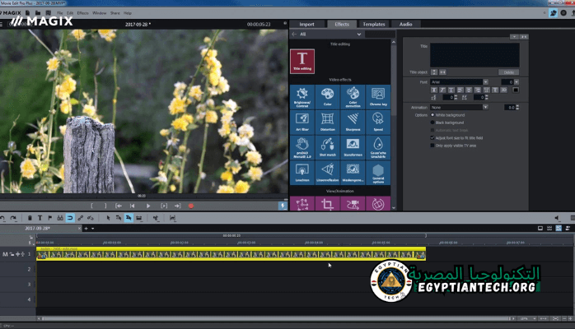Open the General options effect tile
The image size is (575, 329).
[378, 173]
